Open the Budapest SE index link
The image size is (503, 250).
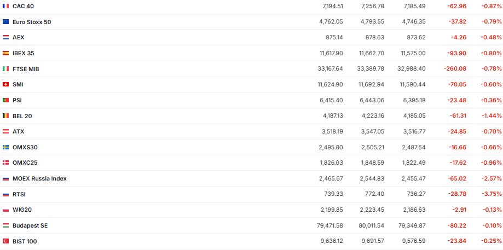[x=30, y=225]
